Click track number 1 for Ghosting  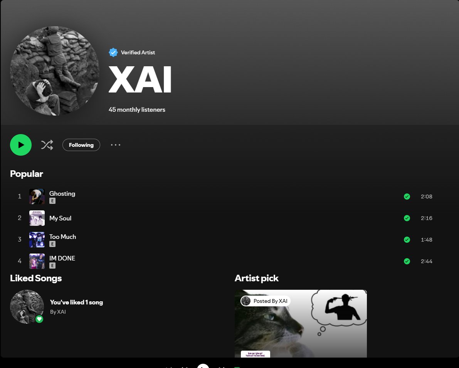(x=20, y=197)
